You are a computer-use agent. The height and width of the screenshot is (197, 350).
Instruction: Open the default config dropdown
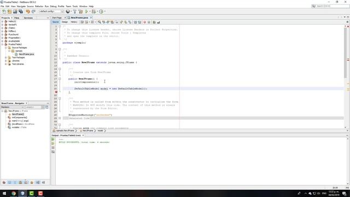click(x=51, y=11)
